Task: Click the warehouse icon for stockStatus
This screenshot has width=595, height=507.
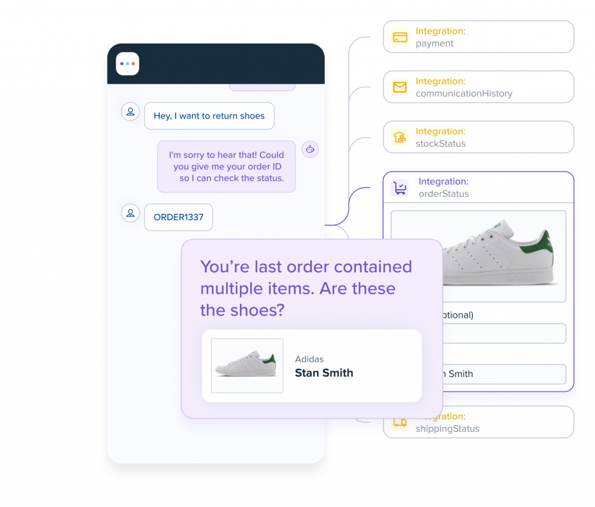Action: coord(400,137)
